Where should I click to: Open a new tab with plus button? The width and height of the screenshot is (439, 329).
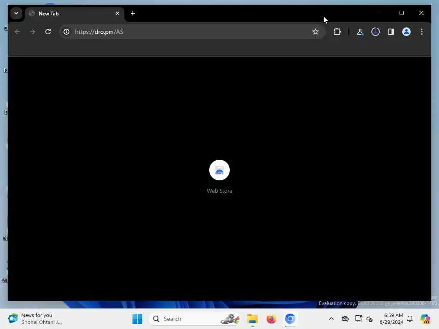pyautogui.click(x=133, y=13)
